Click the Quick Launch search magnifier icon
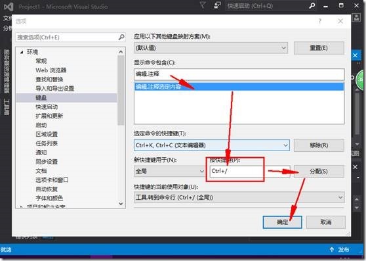Image resolution: width=366 pixels, height=261 pixels. [x=312, y=6]
